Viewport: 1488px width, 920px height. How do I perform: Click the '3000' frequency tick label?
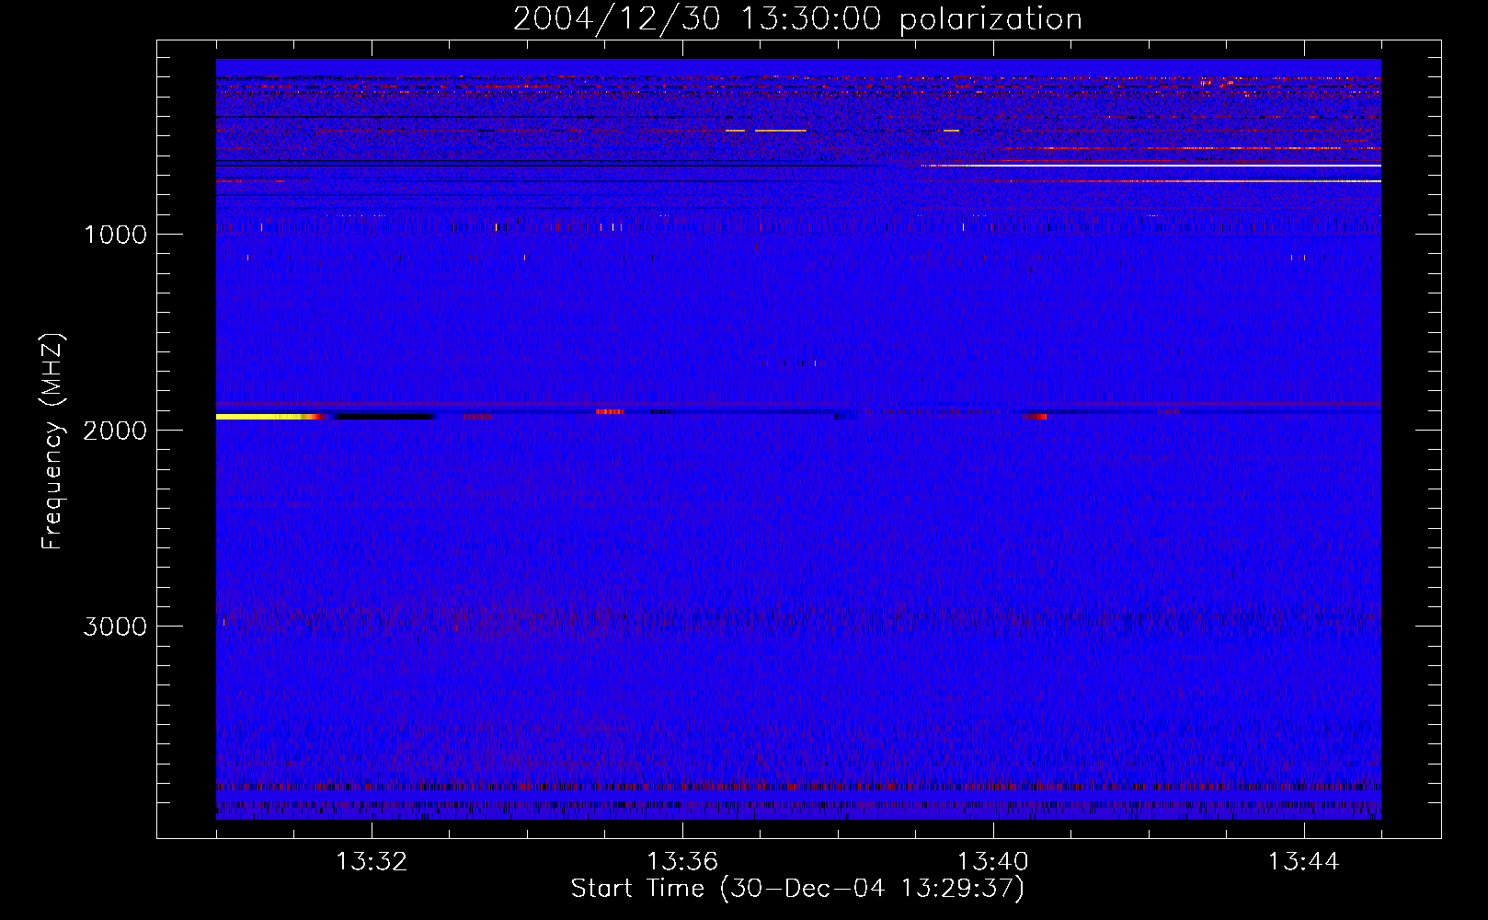(x=115, y=627)
